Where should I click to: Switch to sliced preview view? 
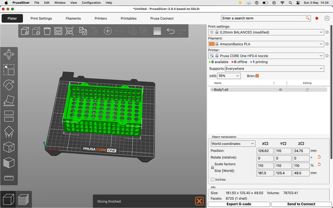[x=23, y=200]
